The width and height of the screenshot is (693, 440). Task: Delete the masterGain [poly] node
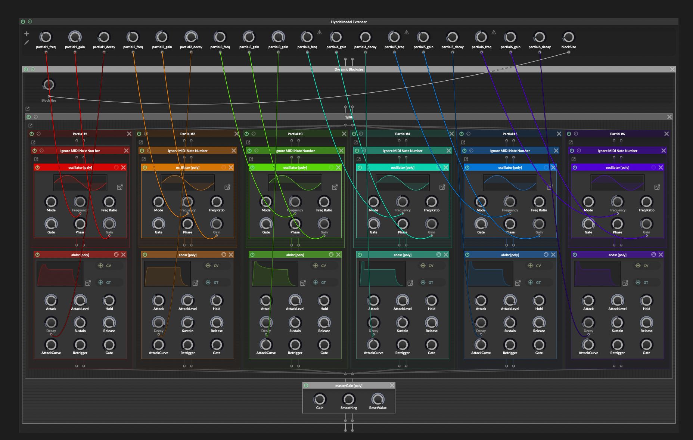392,385
